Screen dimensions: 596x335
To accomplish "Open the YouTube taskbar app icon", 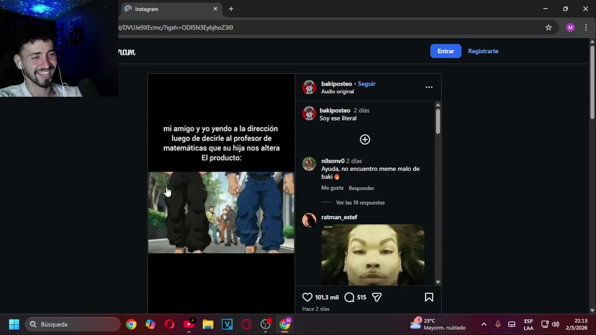I will [x=189, y=324].
